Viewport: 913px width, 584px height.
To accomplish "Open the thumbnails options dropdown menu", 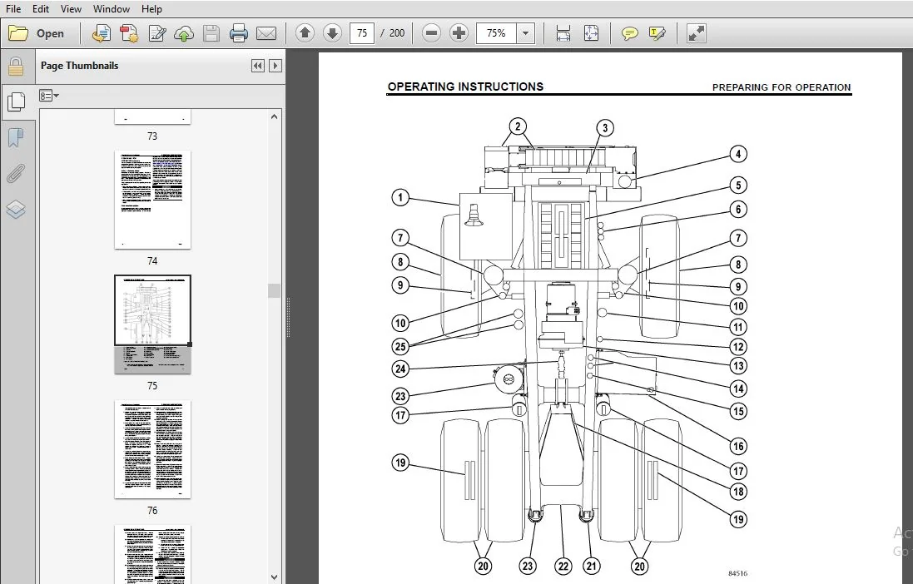I will (x=49, y=96).
